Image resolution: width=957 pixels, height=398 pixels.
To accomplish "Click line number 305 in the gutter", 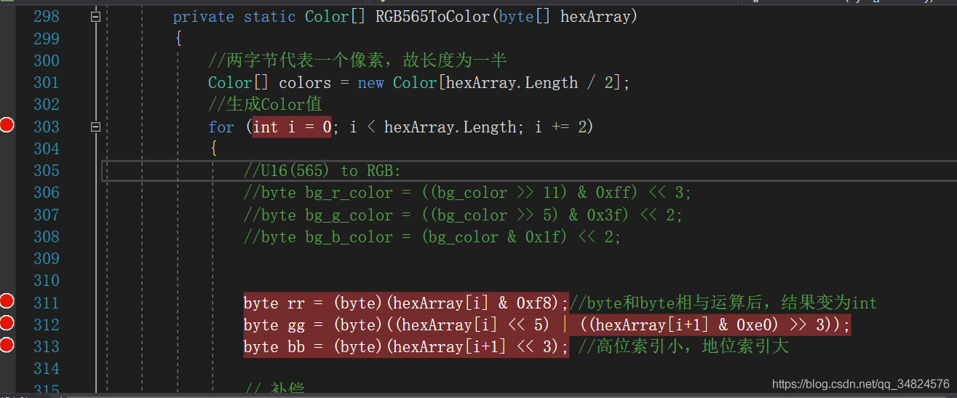I will 47,171.
